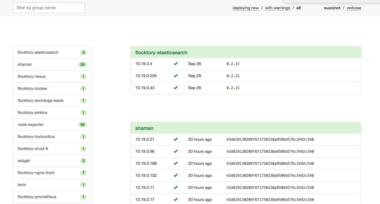This screenshot has height=204, width=380.
Task: Enable verbose display mode
Action: 354,8
